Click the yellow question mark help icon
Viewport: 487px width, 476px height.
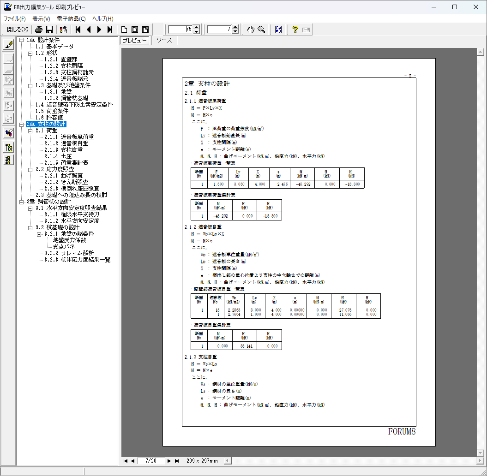coord(295,30)
